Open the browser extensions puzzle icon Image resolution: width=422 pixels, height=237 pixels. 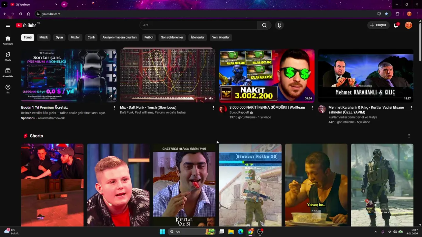398,14
